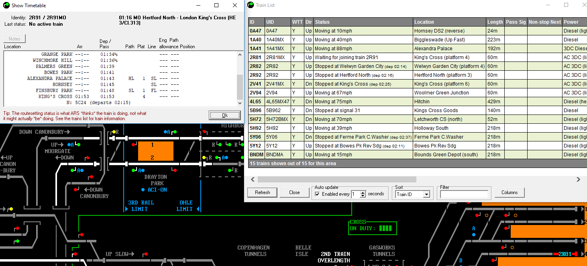587x266 pixels.
Task: Click green signal below Down Moorgate track
Action: pyautogui.click(x=73, y=170)
